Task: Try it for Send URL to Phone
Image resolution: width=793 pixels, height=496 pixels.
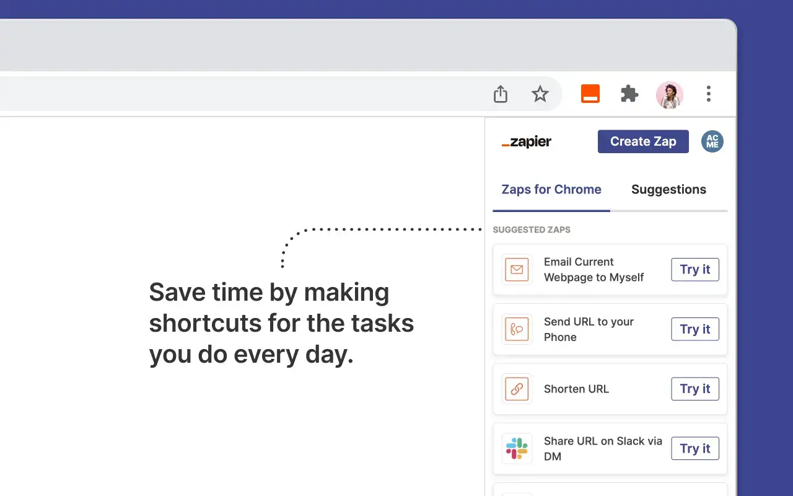Action: (694, 329)
